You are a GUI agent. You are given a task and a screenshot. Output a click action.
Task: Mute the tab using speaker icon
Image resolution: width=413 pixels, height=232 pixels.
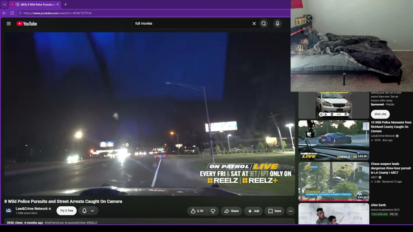click(x=17, y=5)
